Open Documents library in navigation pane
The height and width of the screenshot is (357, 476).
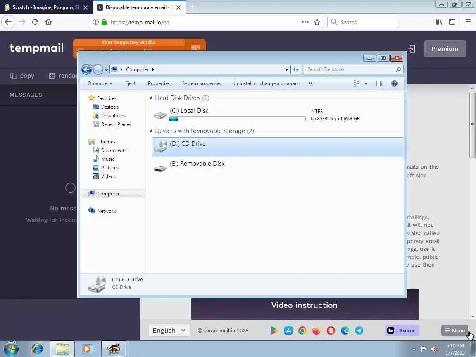pyautogui.click(x=114, y=150)
